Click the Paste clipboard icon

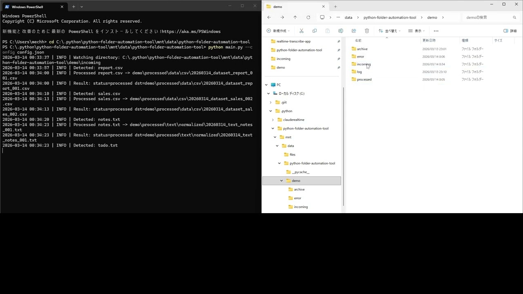point(327,31)
